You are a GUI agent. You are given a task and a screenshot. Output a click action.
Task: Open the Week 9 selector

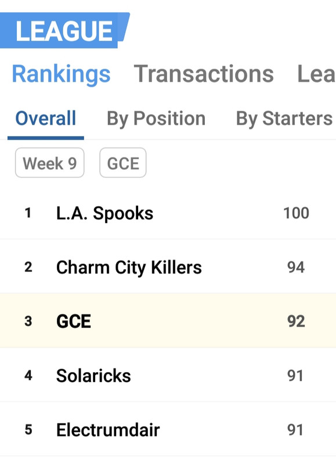50,163
